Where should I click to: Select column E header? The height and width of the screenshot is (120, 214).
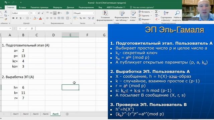[70, 35]
